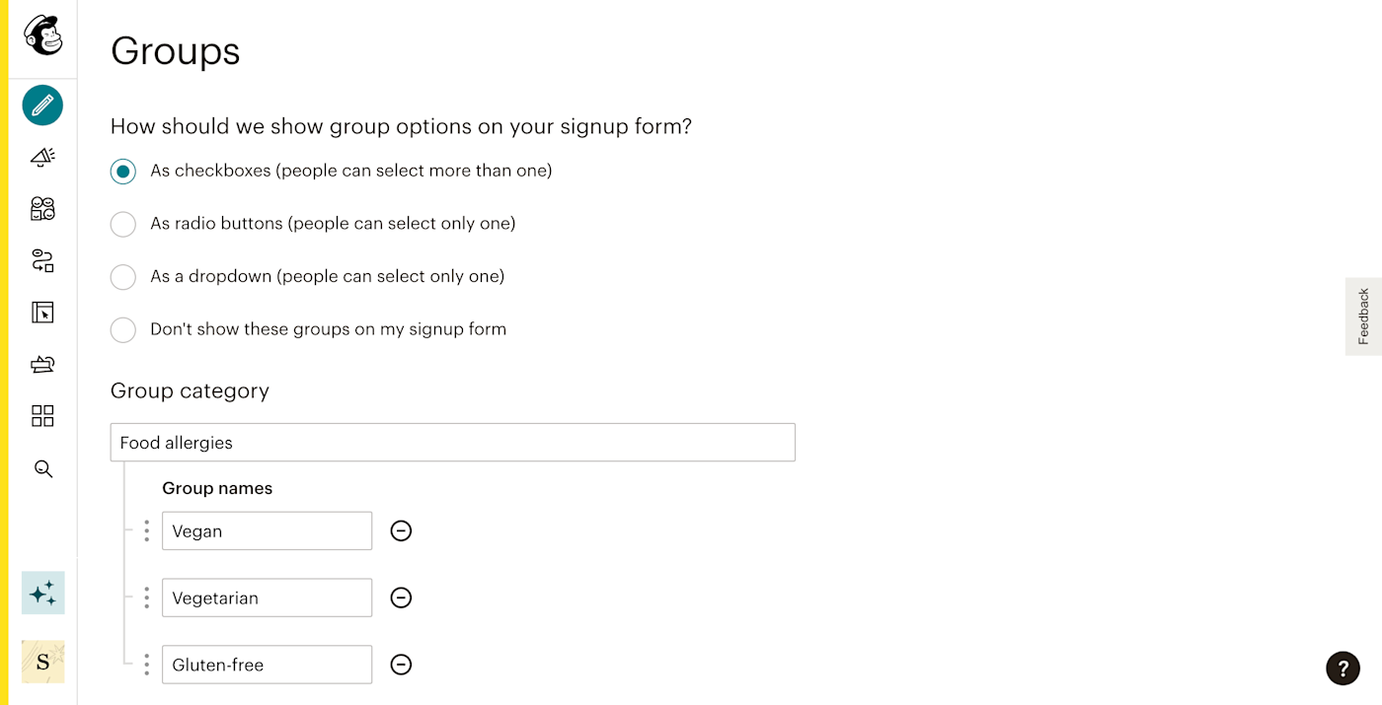Open the Integrations grid icon
1382x705 pixels.
(42, 416)
